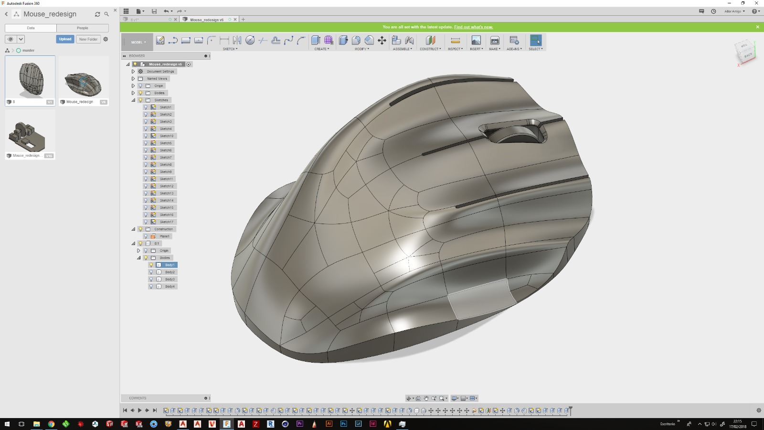
Task: Click the Select tool icon
Action: tap(536, 41)
